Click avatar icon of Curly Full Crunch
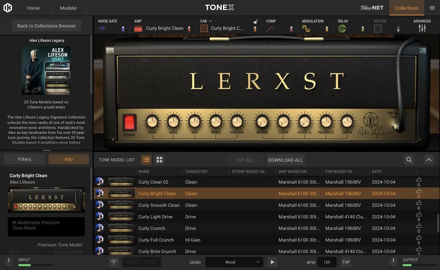This screenshot has width=440, height=270. coord(99,240)
